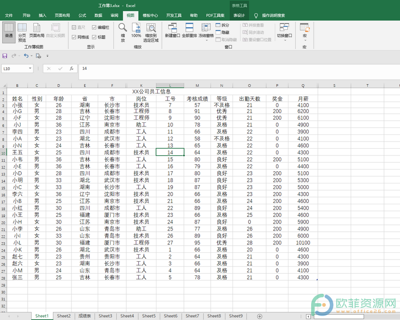
Task: Select column L header
Action: pos(170,85)
